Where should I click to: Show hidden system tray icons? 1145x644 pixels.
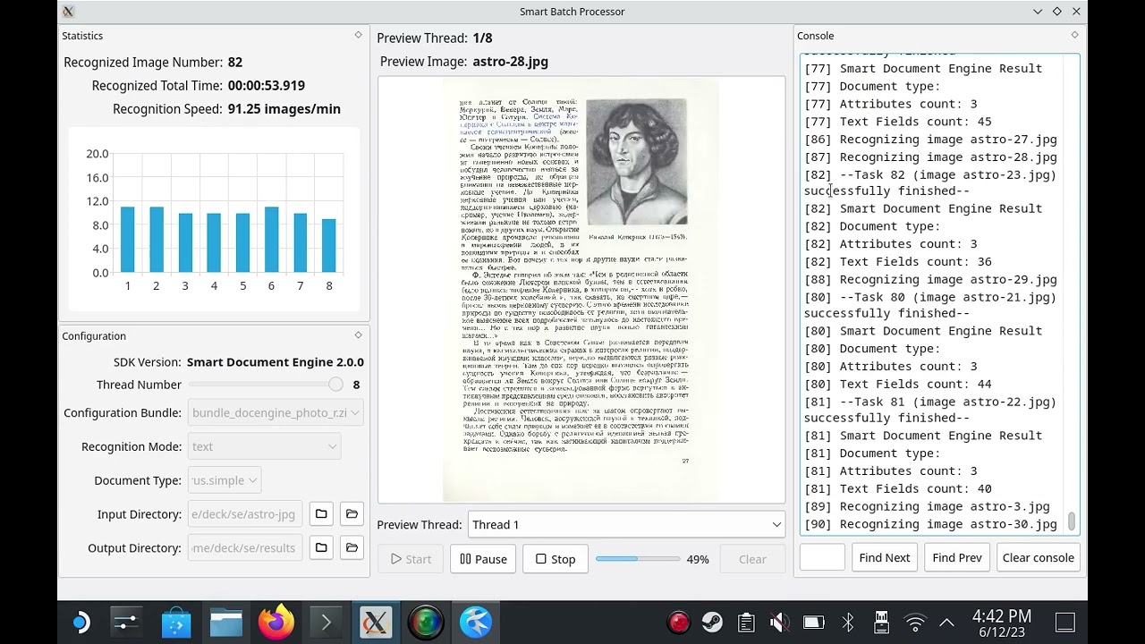pyautogui.click(x=946, y=623)
